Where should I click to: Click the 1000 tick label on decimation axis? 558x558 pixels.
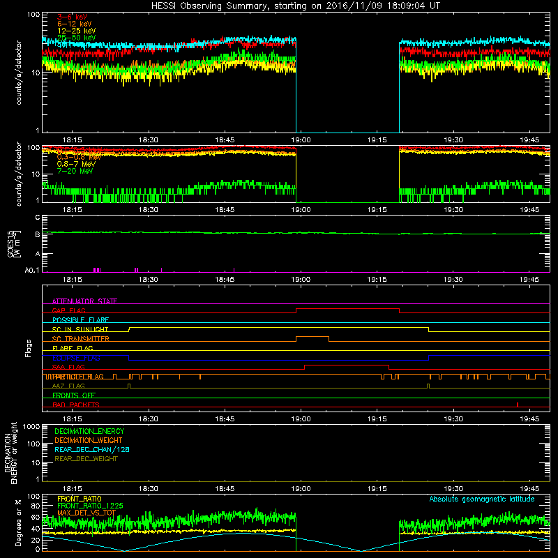[31, 427]
